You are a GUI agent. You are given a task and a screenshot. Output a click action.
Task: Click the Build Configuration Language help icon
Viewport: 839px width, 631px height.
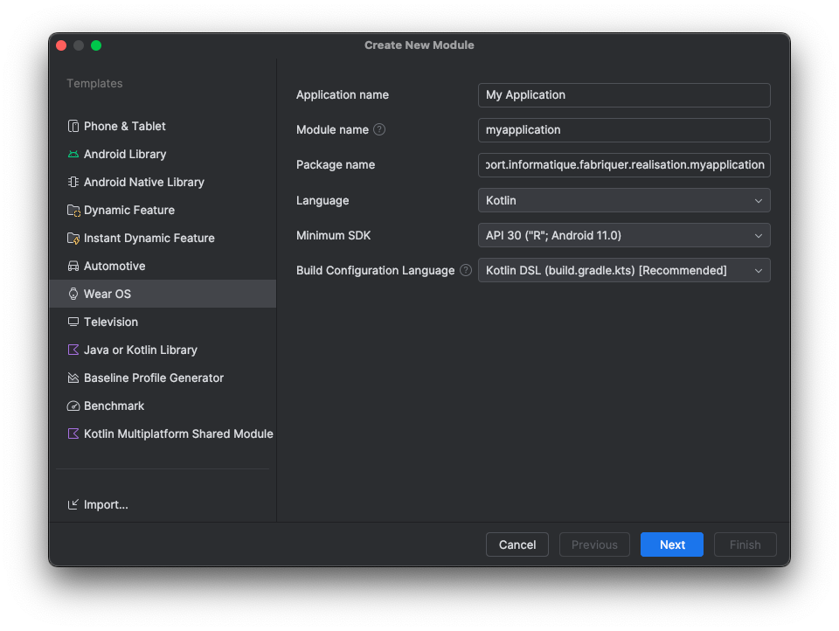coord(464,270)
